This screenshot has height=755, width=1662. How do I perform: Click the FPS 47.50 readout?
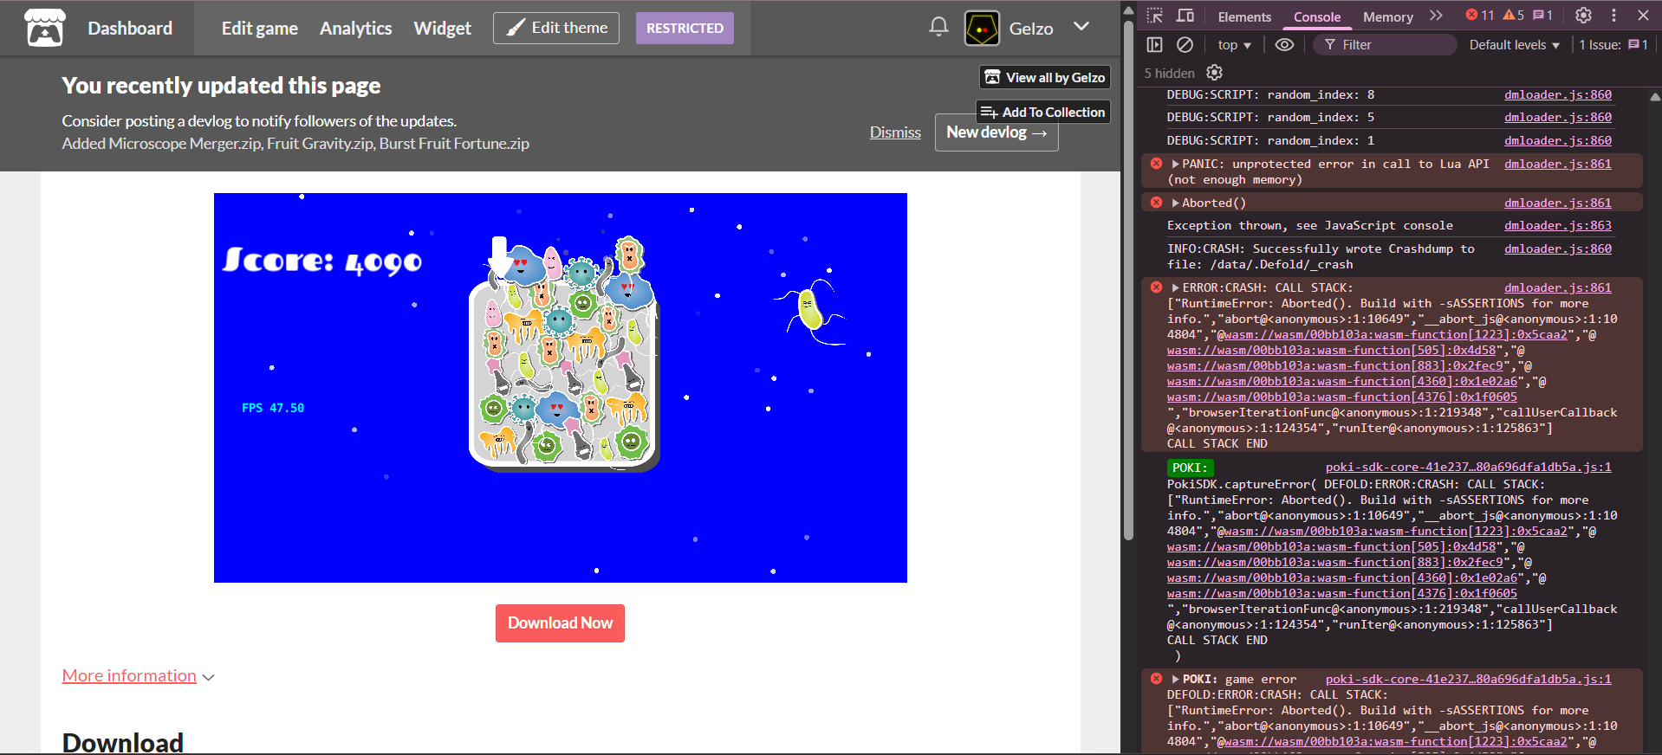pyautogui.click(x=273, y=408)
